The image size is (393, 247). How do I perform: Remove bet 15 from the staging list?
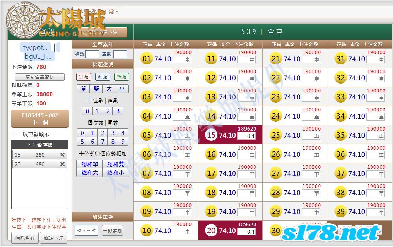click(62, 155)
